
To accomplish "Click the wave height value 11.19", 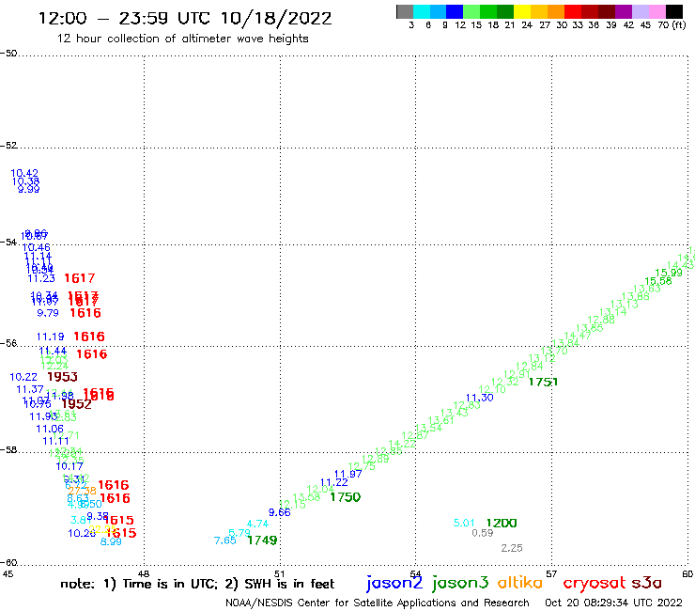I will [50, 337].
